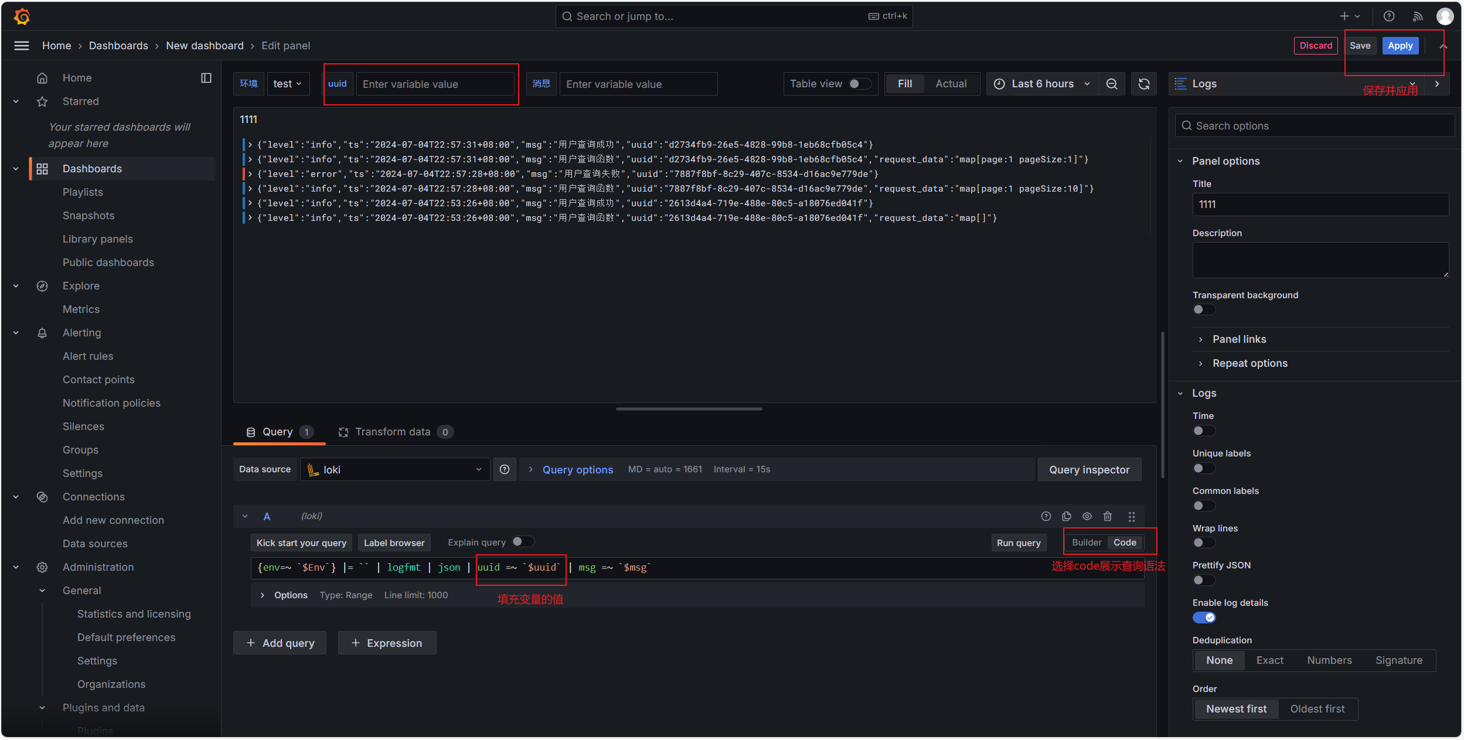
Task: Enable Unique labels toggle
Action: pyautogui.click(x=1204, y=468)
